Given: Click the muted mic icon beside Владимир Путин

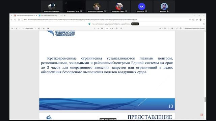Looking at the screenshot, I should [x=81, y=11].
